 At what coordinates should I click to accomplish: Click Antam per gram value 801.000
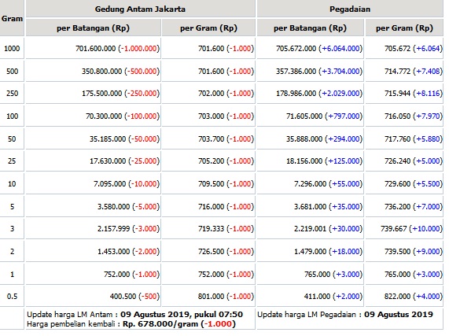click(211, 296)
